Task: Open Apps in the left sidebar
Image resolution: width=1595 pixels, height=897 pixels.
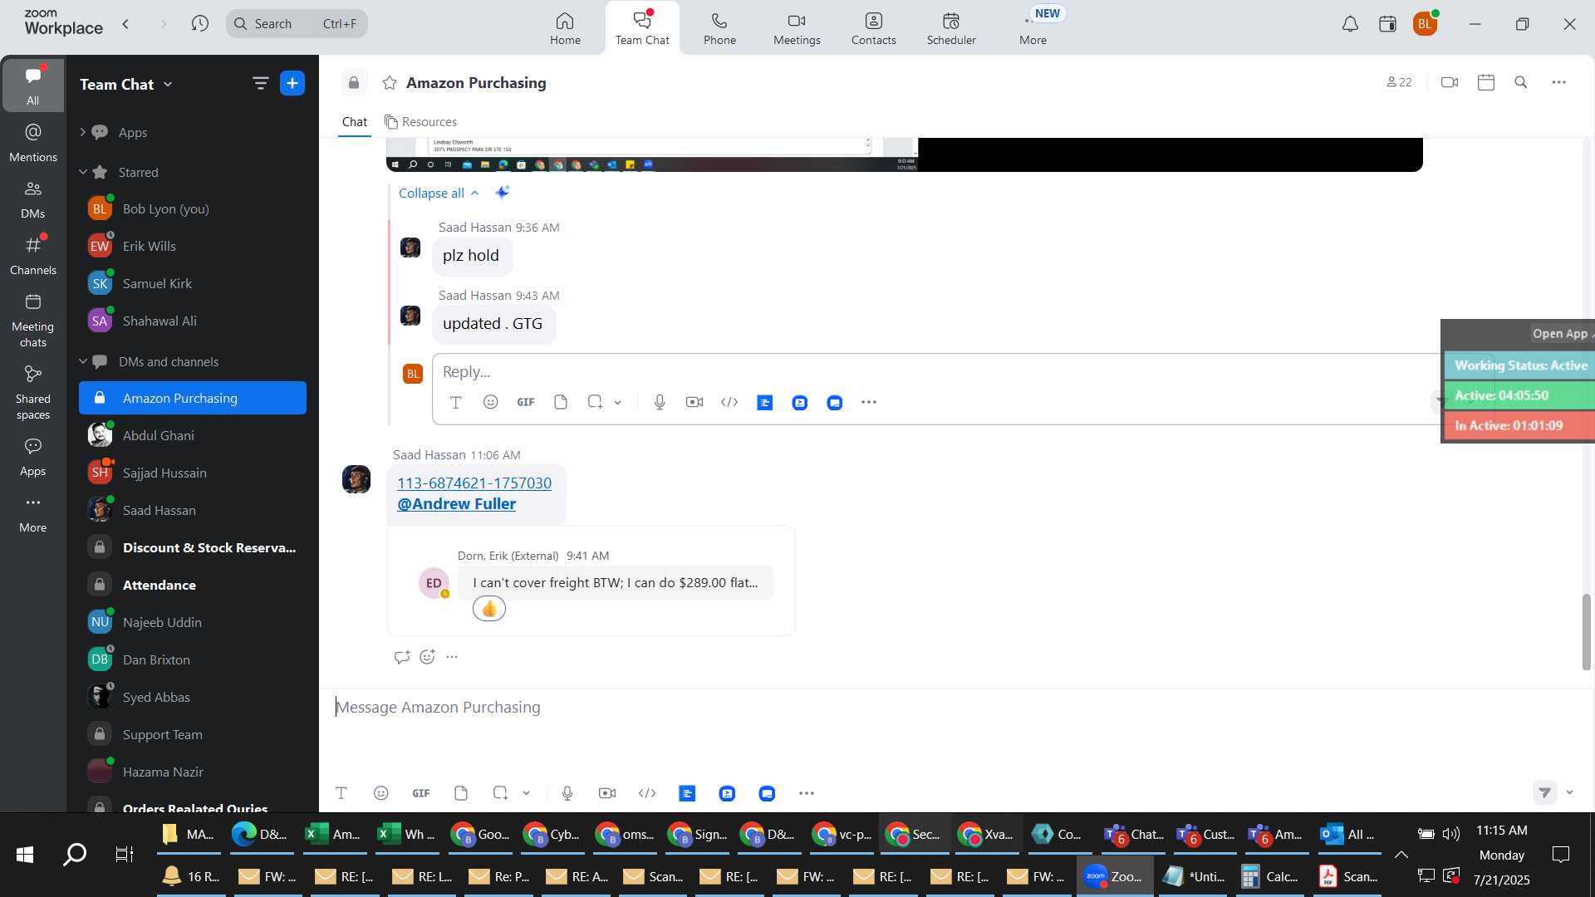Action: [33, 457]
